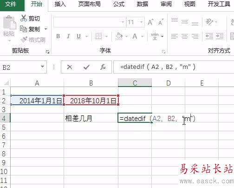Open the 数据 (Data) tab
Screen dimensions: 234x188
tap(143, 4)
